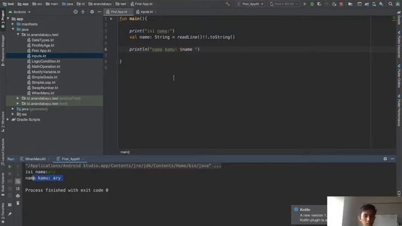Expand Gradle Scripts node
This screenshot has height=226, width=402.
coord(8,119)
